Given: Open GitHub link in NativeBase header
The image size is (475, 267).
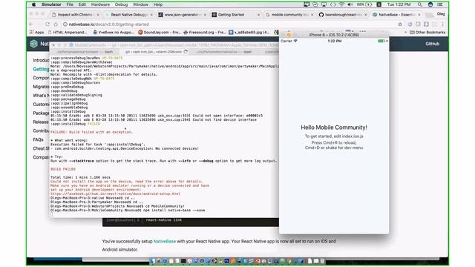Looking at the screenshot, I should click(432, 44).
